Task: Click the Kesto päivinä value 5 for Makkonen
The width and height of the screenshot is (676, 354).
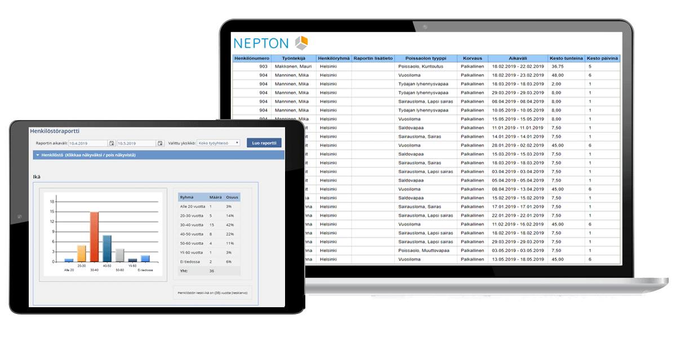Action: click(590, 66)
